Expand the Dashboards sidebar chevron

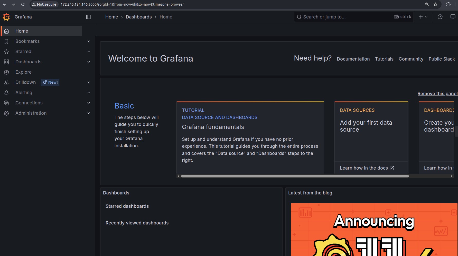point(89,62)
